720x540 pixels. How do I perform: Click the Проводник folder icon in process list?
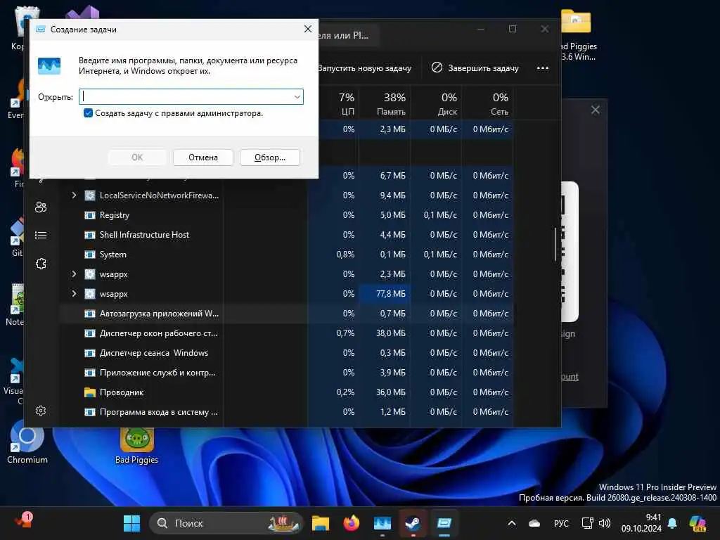[90, 392]
